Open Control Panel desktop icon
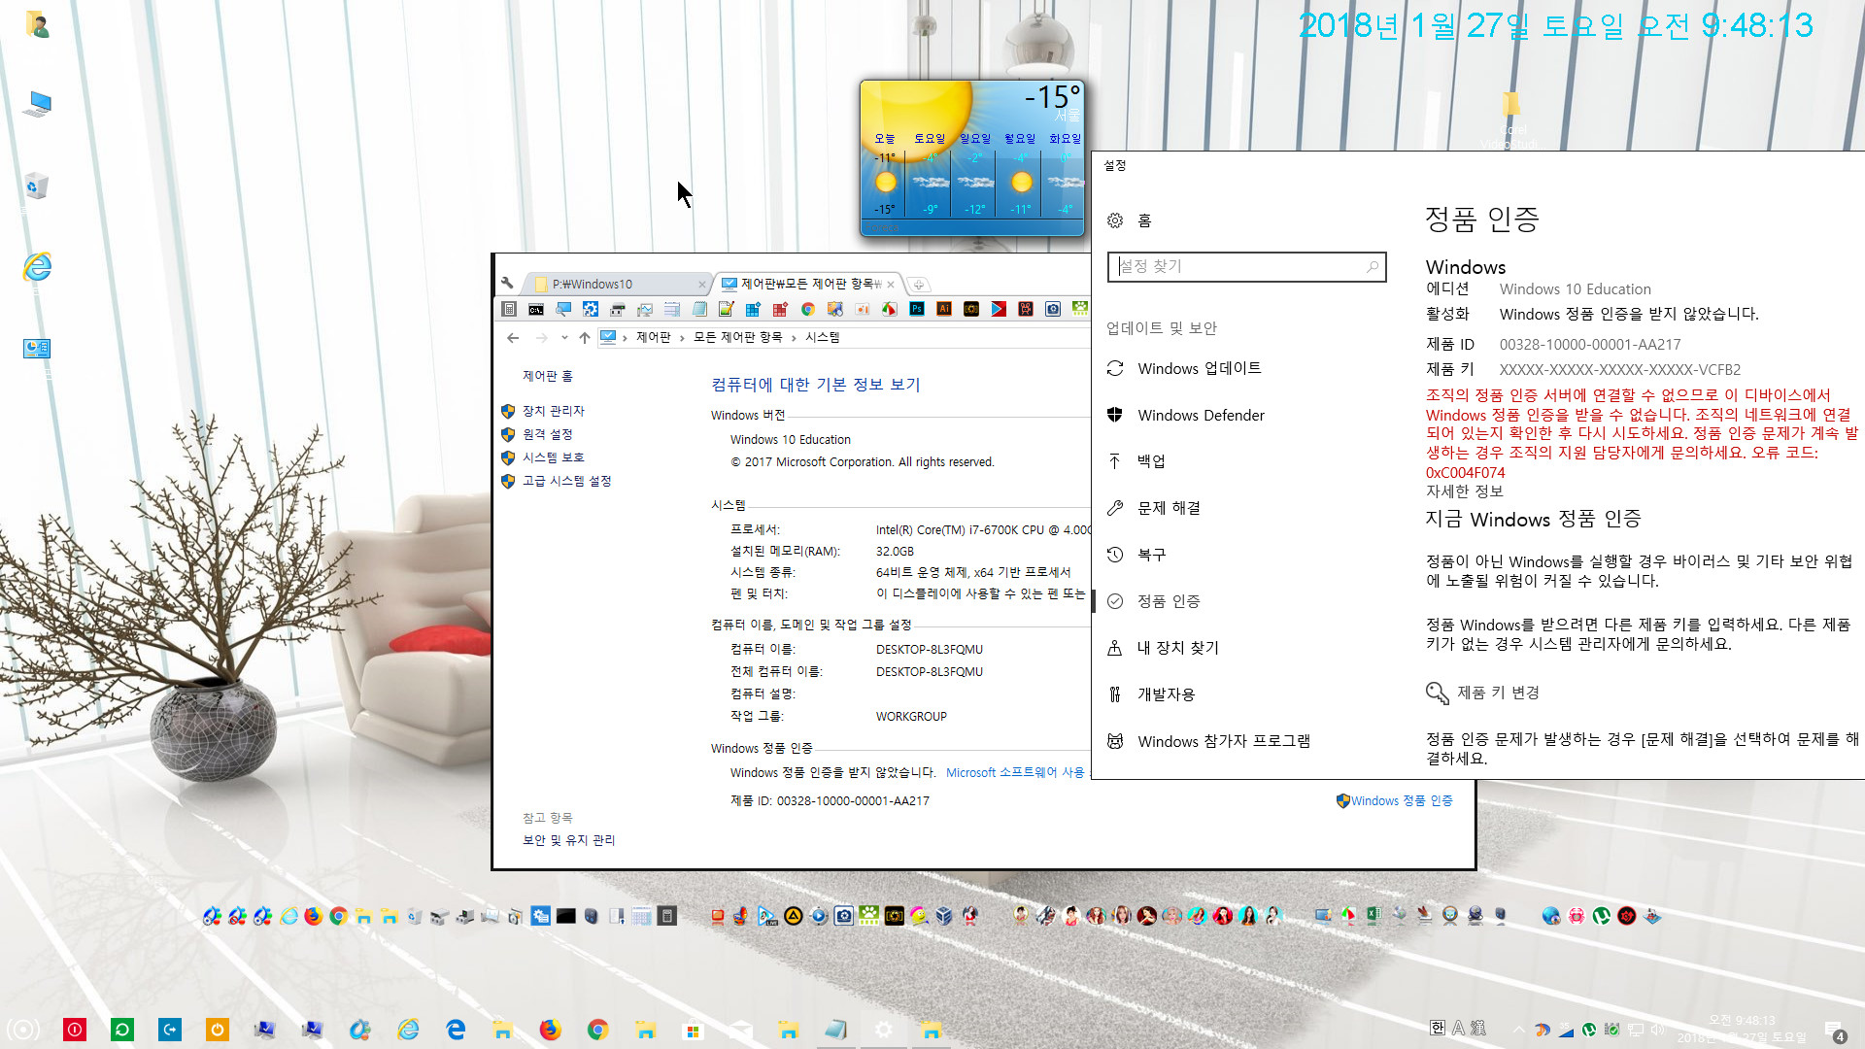The image size is (1865, 1049). (x=37, y=348)
